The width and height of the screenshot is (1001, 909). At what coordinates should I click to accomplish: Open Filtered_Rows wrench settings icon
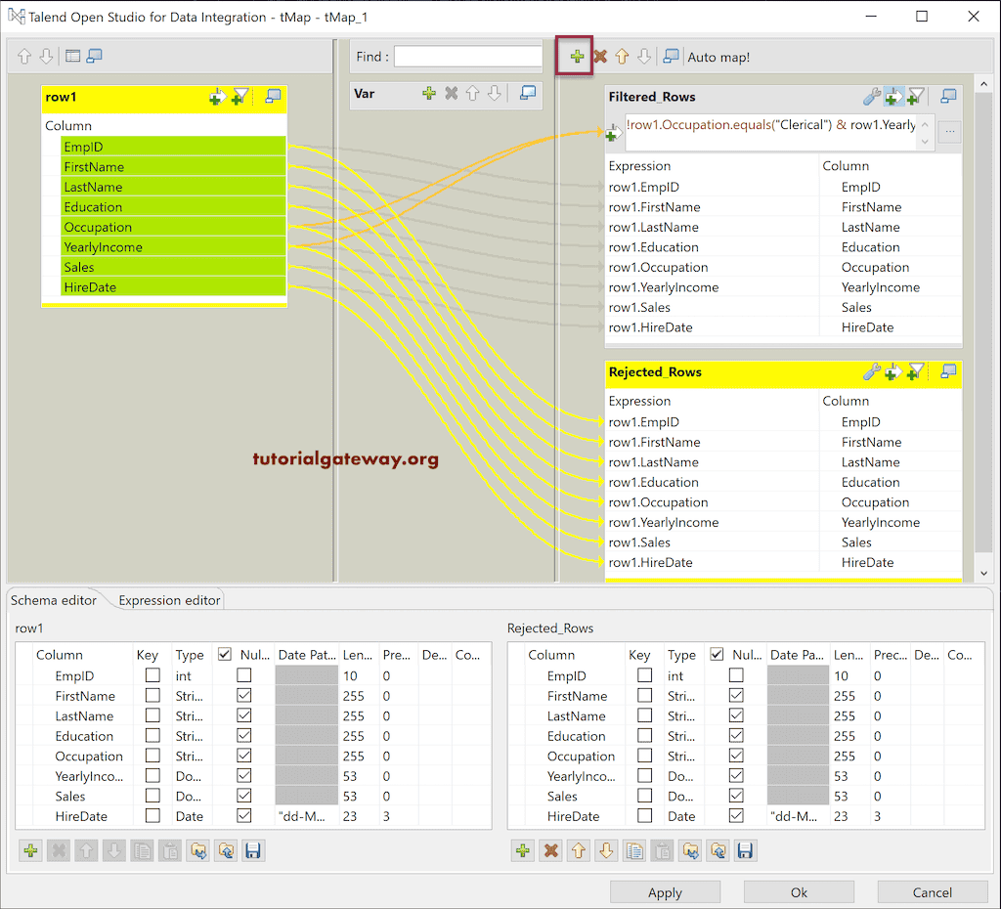[871, 97]
